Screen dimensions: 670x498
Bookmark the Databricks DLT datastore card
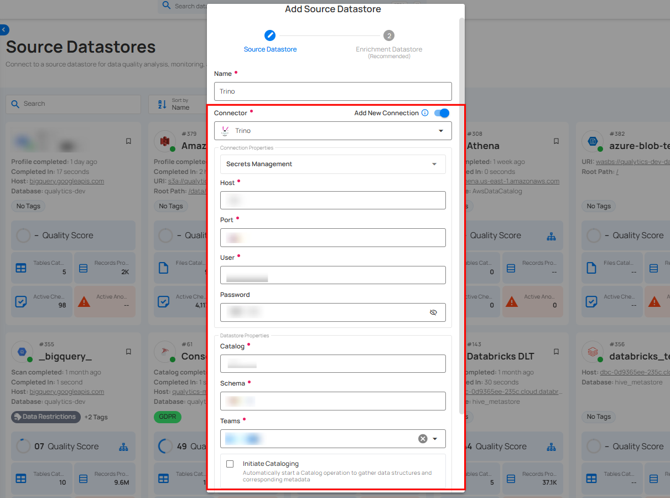click(556, 352)
